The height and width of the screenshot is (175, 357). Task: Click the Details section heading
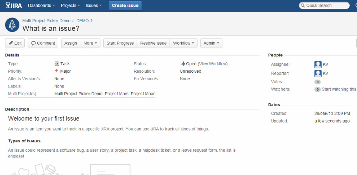coord(12,55)
